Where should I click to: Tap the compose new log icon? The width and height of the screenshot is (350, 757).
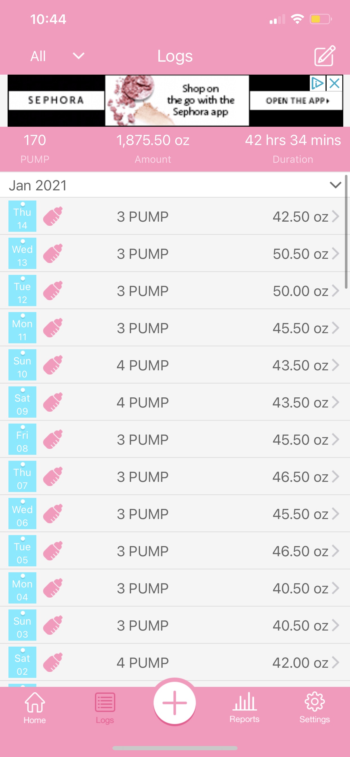(324, 55)
